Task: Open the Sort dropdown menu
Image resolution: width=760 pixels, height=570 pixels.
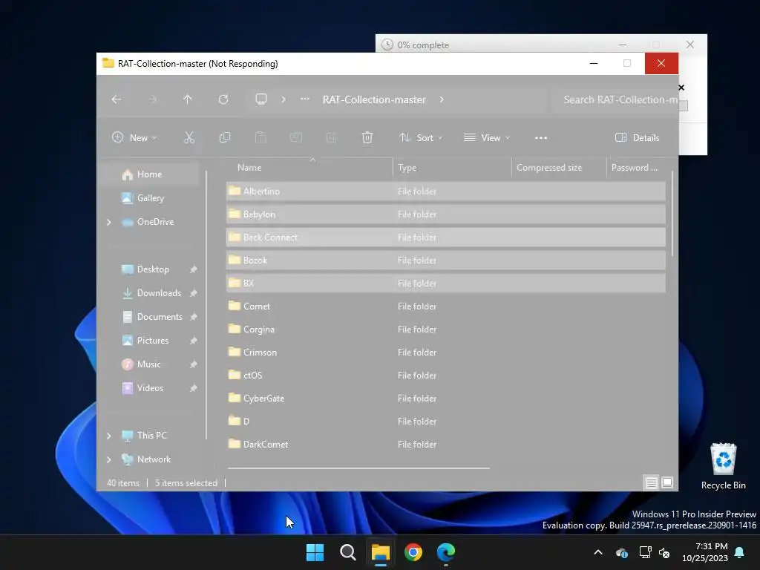Action: point(421,137)
